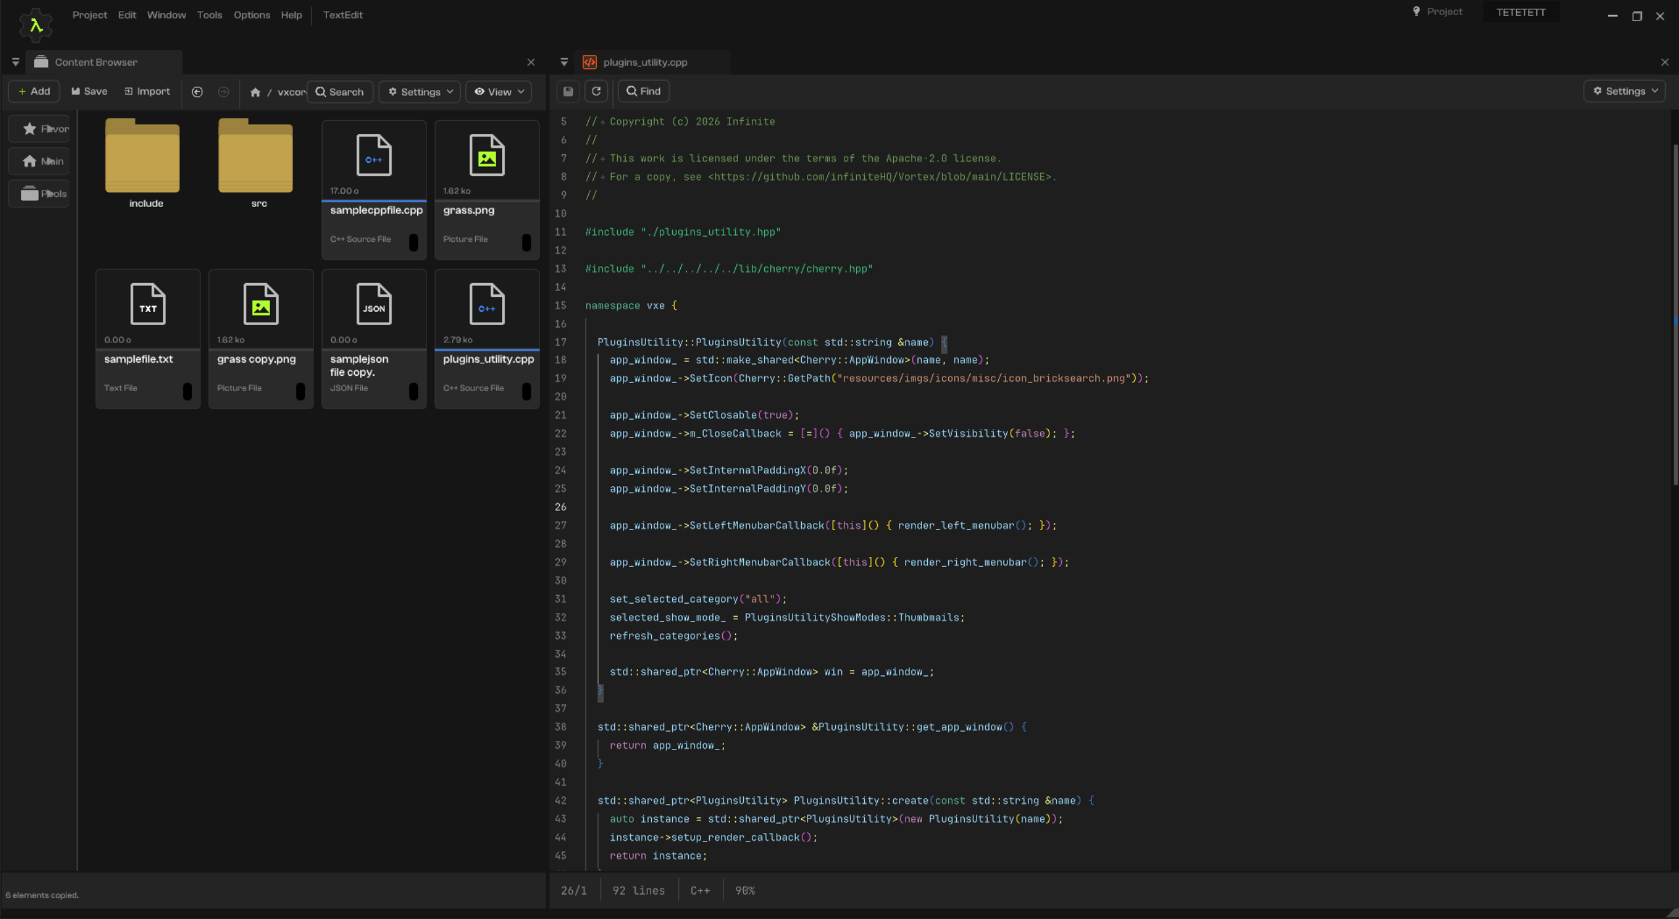This screenshot has width=1679, height=919.
Task: Expand the View dropdown
Action: pyautogui.click(x=499, y=92)
